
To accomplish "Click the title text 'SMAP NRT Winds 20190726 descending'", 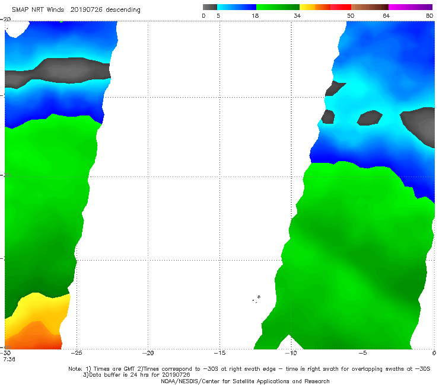I will pos(76,10).
